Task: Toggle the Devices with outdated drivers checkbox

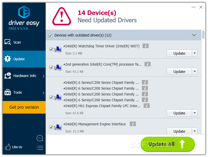Action: click(50, 35)
